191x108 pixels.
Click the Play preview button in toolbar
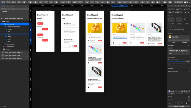[x=153, y=2]
